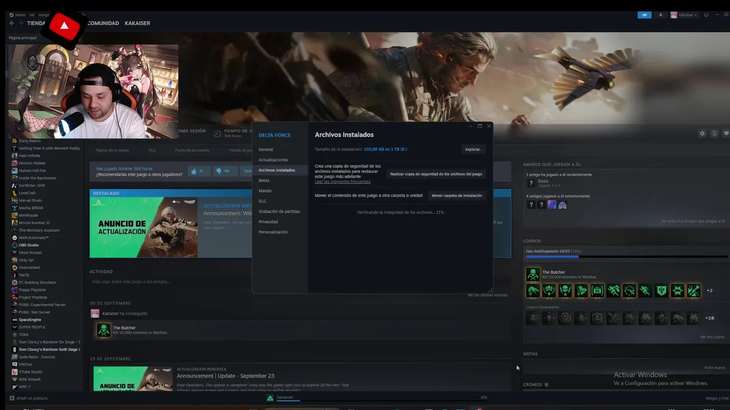The image size is (730, 410).
Task: Expand the KaKaiser account dropdown
Action: [x=684, y=15]
